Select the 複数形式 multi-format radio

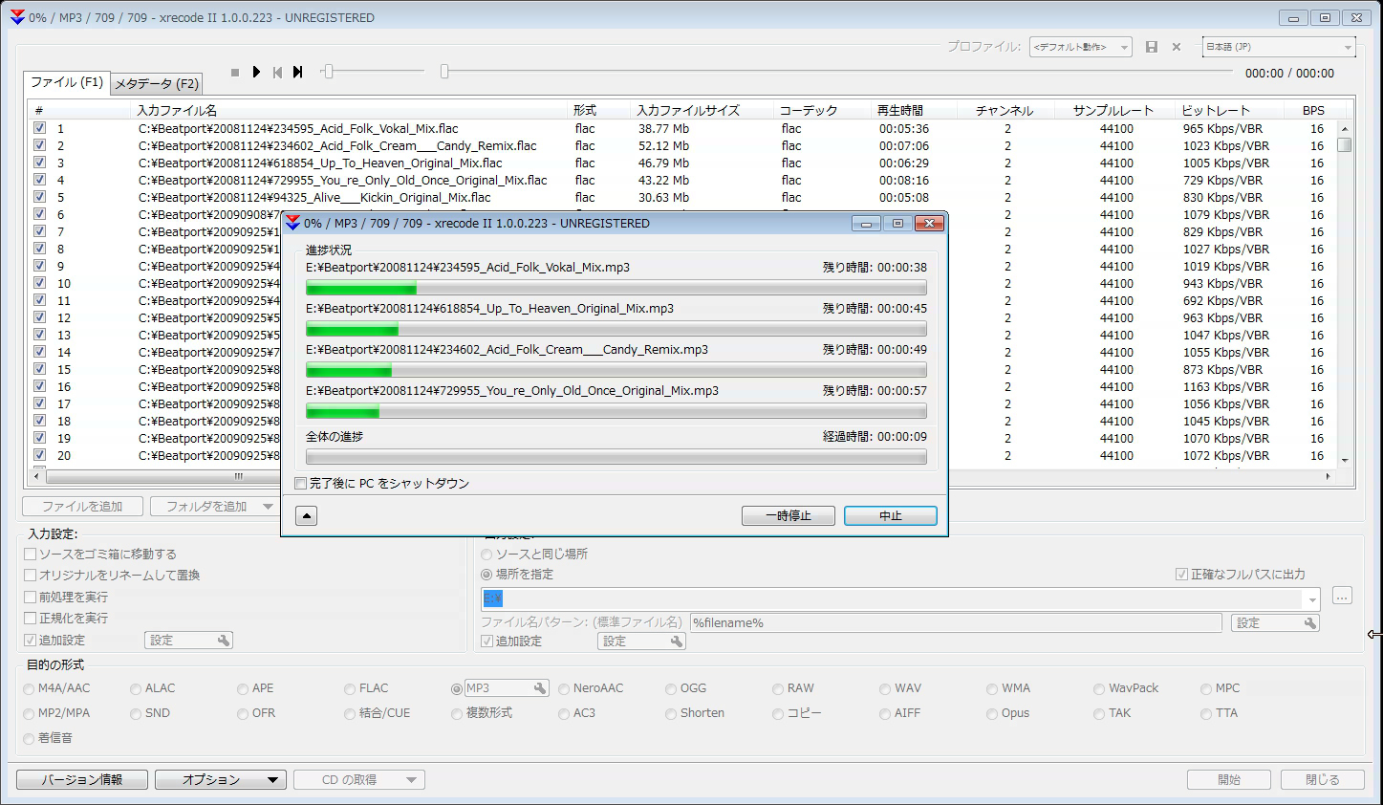pos(457,713)
